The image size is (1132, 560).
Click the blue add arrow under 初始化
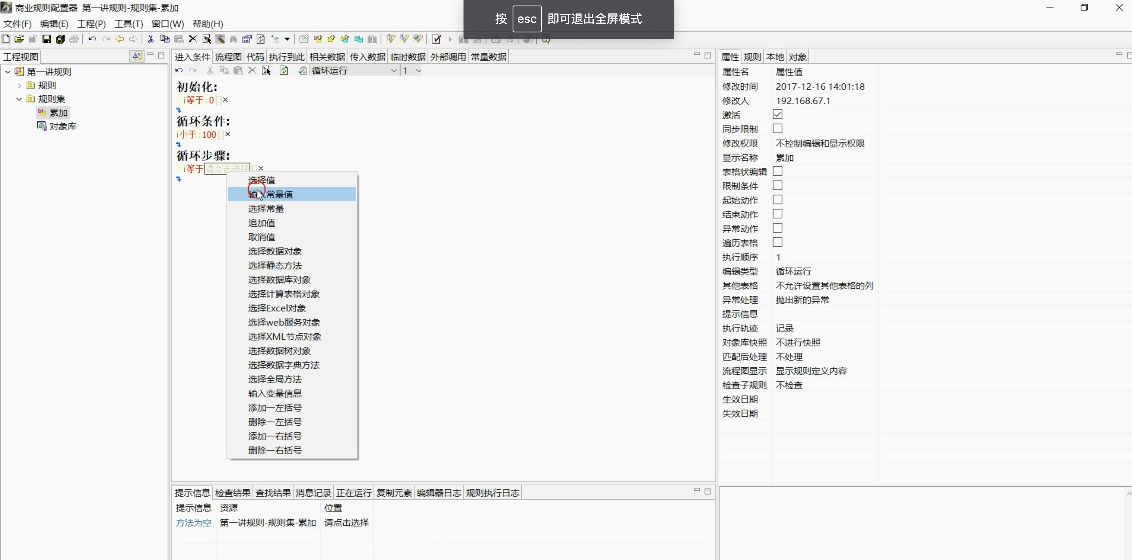(x=178, y=110)
